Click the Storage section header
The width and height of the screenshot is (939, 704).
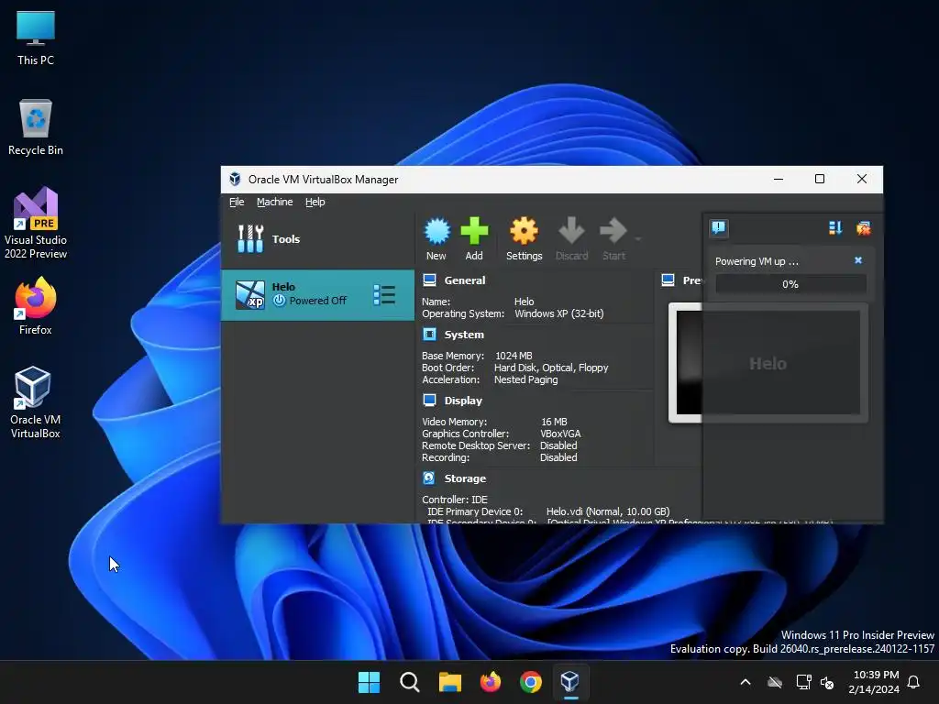465,478
